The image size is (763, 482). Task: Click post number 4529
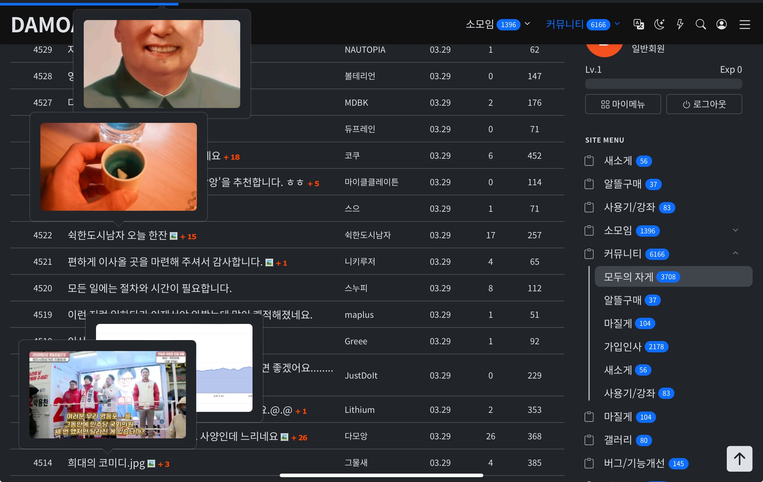[x=43, y=49]
